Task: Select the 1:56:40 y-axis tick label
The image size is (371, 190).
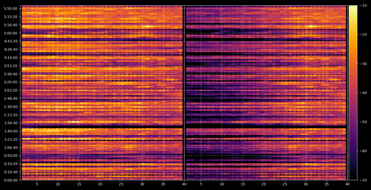Action: [x=11, y=123]
